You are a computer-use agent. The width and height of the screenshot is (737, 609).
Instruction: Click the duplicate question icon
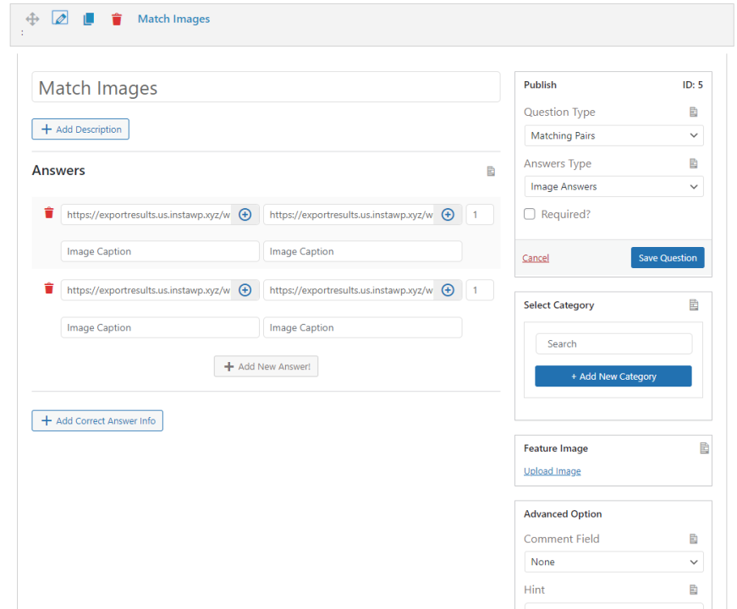pyautogui.click(x=88, y=19)
